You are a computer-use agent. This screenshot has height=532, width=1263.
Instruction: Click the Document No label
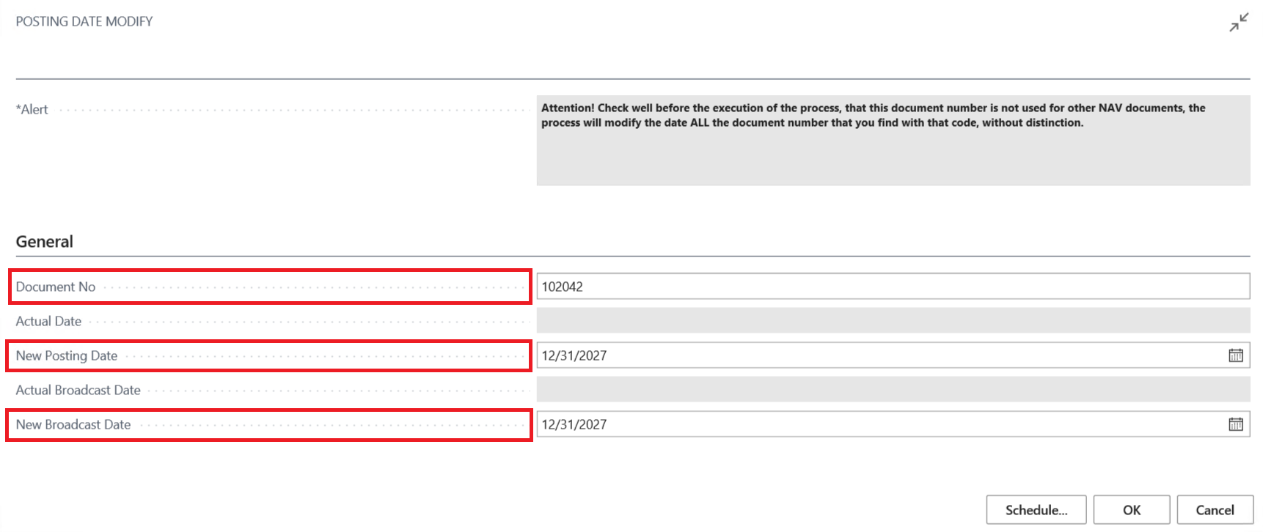56,287
